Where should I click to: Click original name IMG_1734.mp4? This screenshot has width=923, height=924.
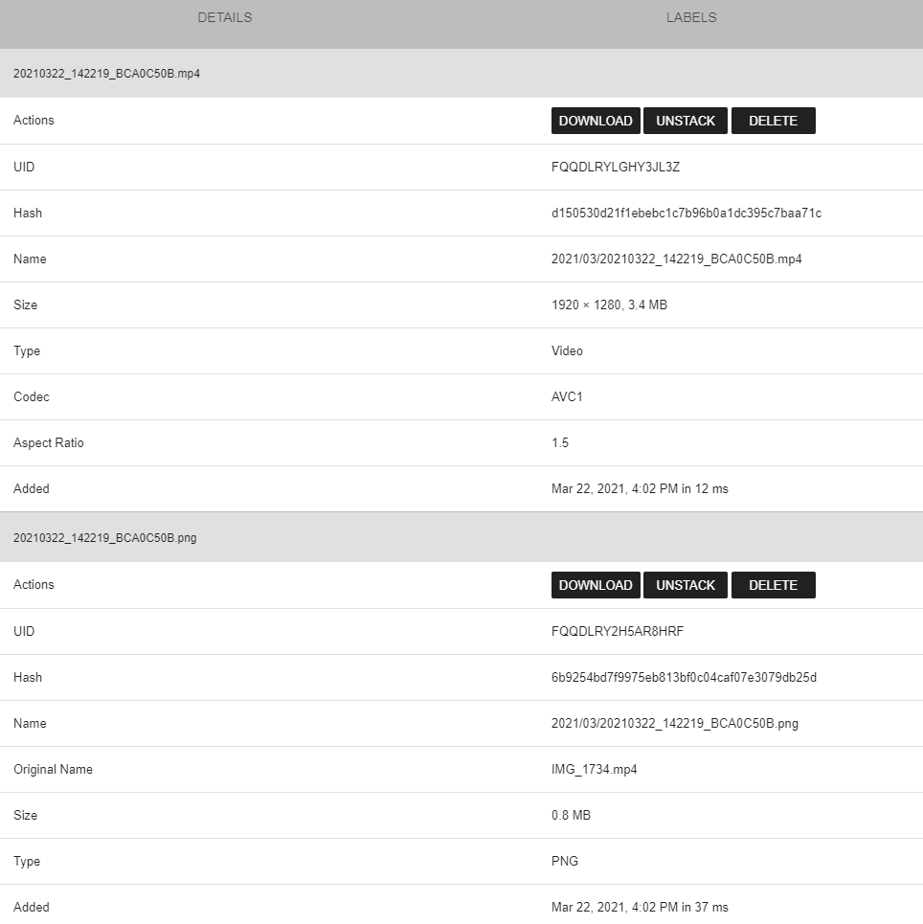point(595,770)
